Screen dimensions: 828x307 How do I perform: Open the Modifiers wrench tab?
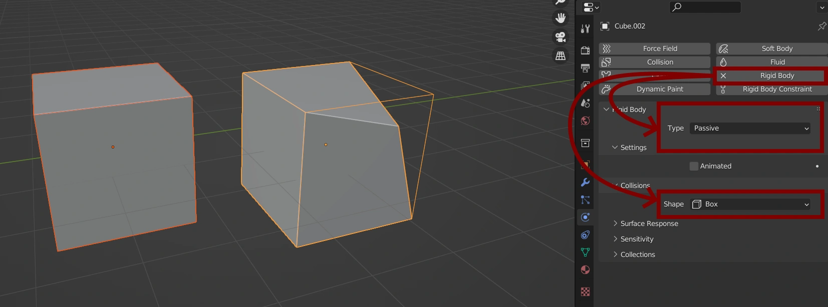point(585,182)
